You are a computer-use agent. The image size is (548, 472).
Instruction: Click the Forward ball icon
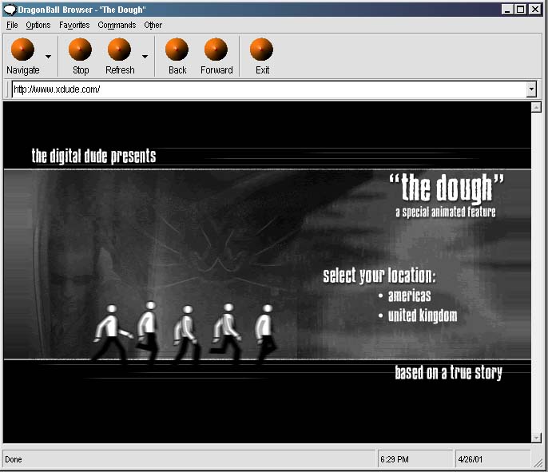pyautogui.click(x=216, y=50)
